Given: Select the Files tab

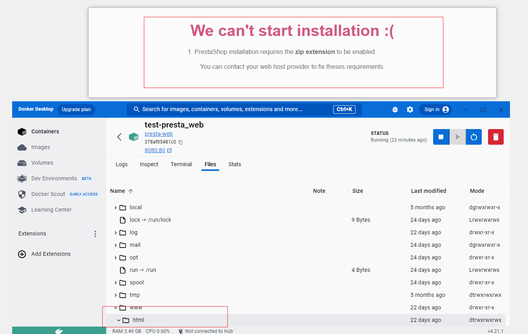Looking at the screenshot, I should point(210,164).
